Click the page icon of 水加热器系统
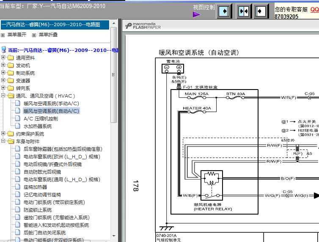Viewport: 319px width, 242px height. coord(18,126)
